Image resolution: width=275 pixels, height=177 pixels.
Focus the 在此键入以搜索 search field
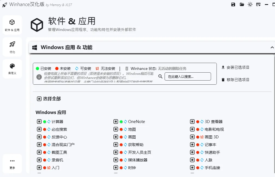point(188,76)
